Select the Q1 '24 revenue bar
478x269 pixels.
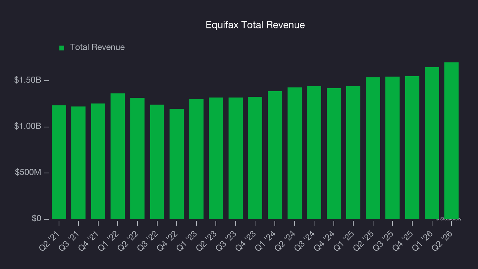tap(275, 155)
